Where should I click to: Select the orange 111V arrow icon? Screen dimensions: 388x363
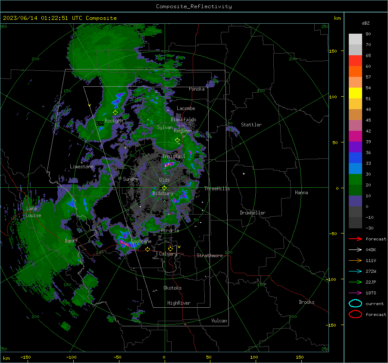355,260
